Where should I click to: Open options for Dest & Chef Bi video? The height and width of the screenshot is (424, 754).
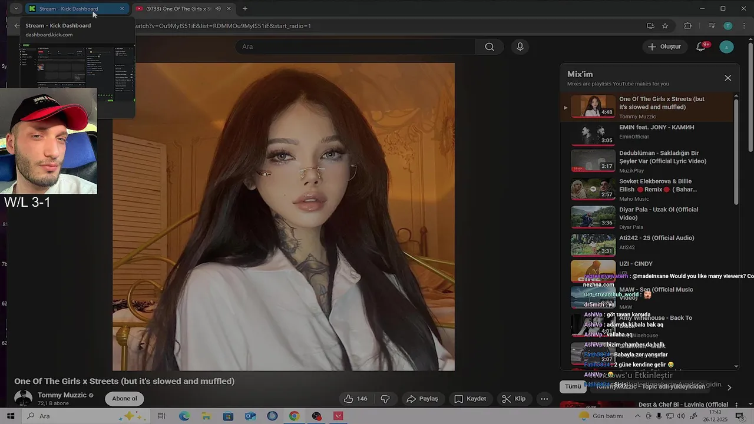click(x=736, y=405)
